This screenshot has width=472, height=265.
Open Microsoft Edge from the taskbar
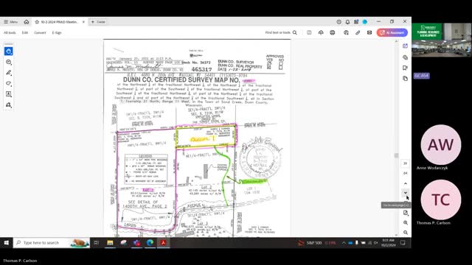(x=150, y=243)
